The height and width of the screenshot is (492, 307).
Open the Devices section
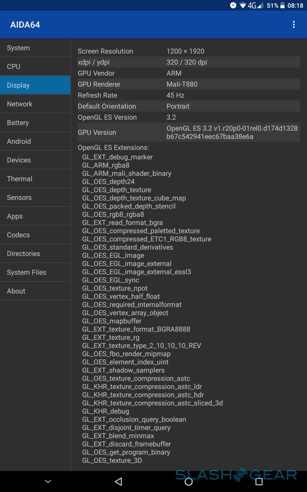(x=35, y=160)
